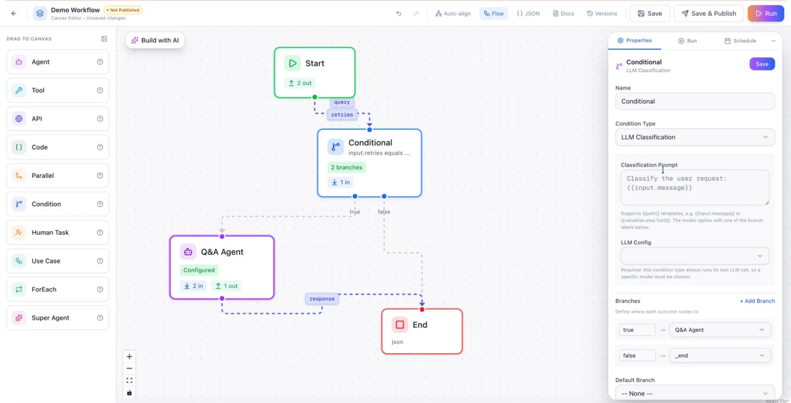Click the undo arrow icon
Image resolution: width=791 pixels, height=403 pixels.
tap(399, 13)
